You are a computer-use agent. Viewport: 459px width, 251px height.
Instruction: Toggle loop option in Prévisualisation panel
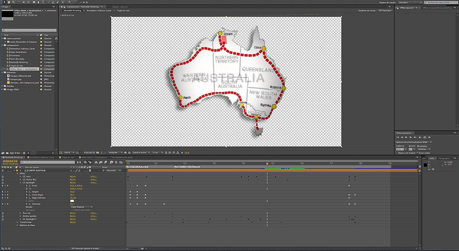[425, 137]
